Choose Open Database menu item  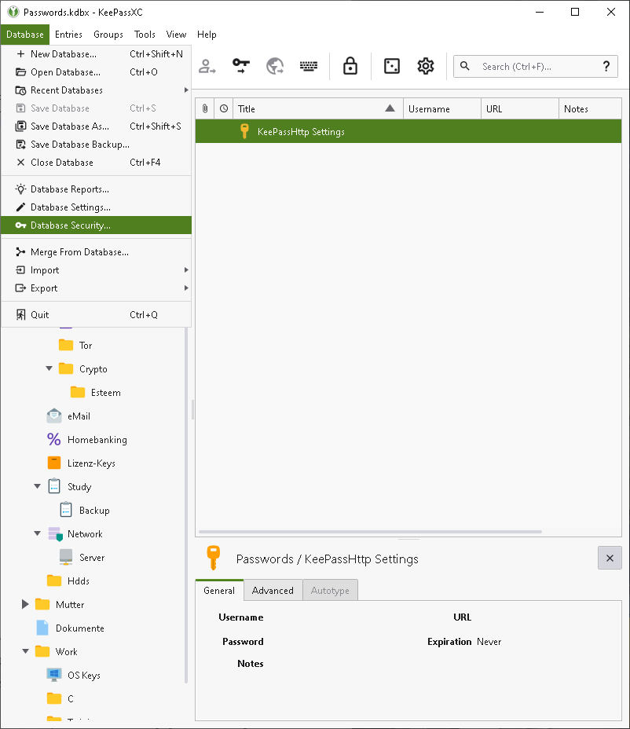pos(97,72)
